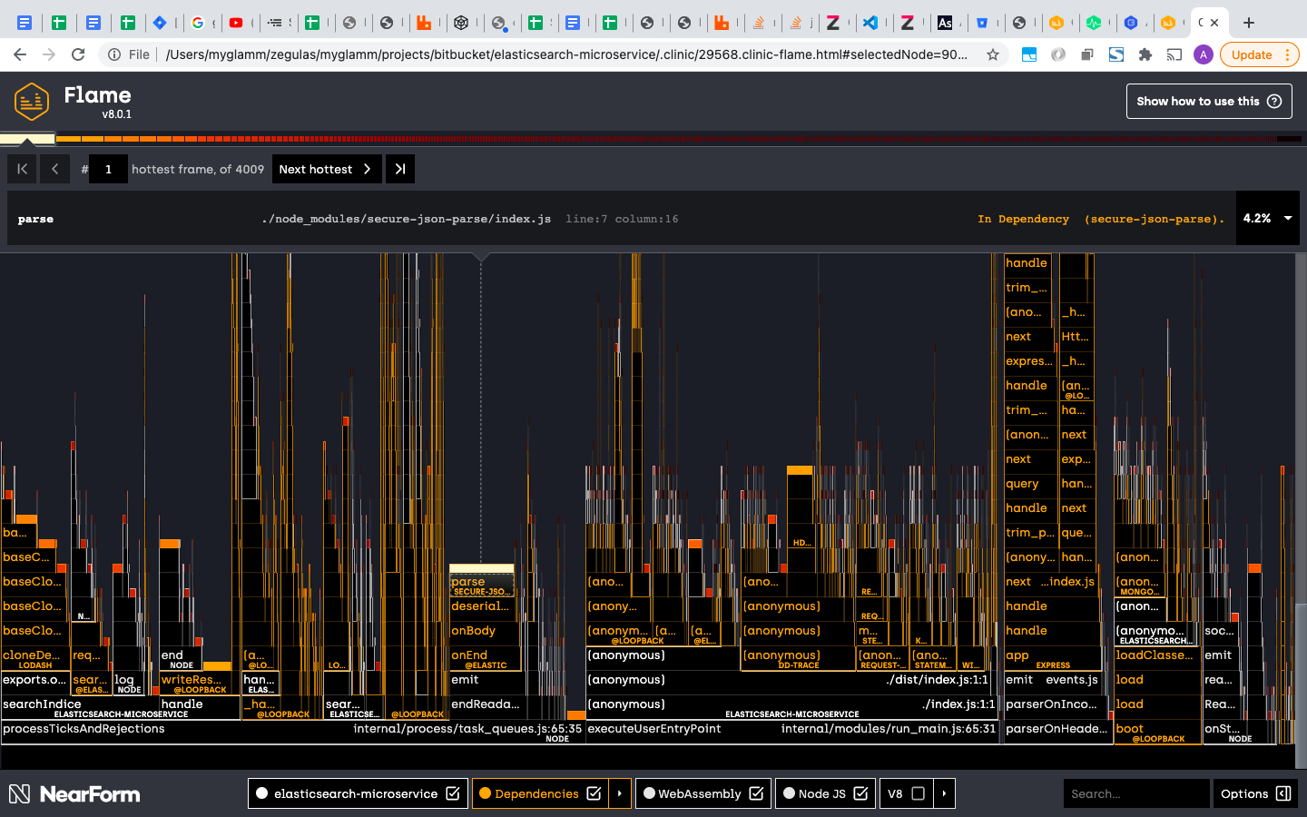The image size is (1307, 817).
Task: Select (anonymous) dd-trace frame
Action: [x=798, y=658]
